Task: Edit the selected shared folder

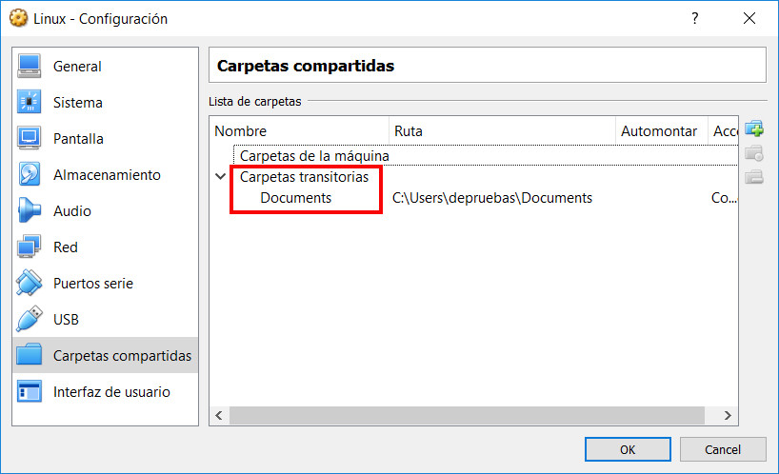Action: 754,153
